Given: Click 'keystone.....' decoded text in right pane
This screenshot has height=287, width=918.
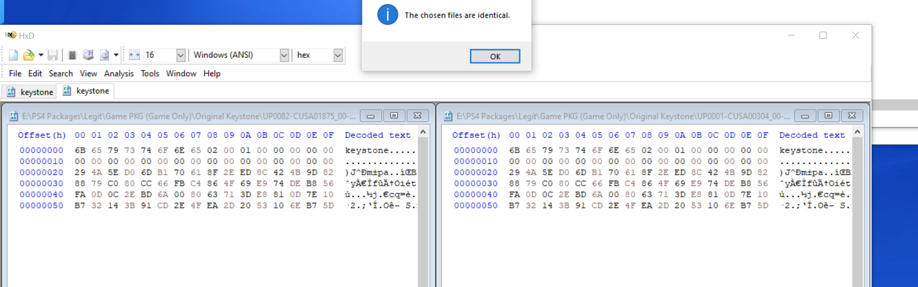Looking at the screenshot, I should click(815, 150).
